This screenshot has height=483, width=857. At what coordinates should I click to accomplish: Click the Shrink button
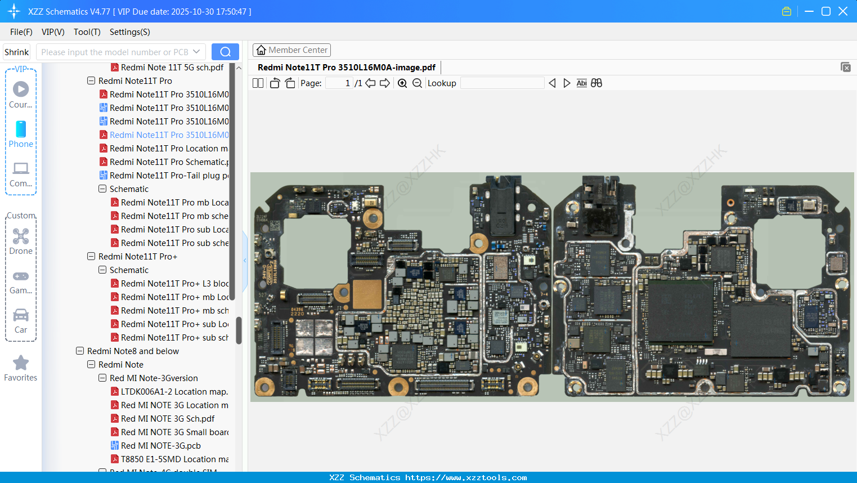[16, 52]
